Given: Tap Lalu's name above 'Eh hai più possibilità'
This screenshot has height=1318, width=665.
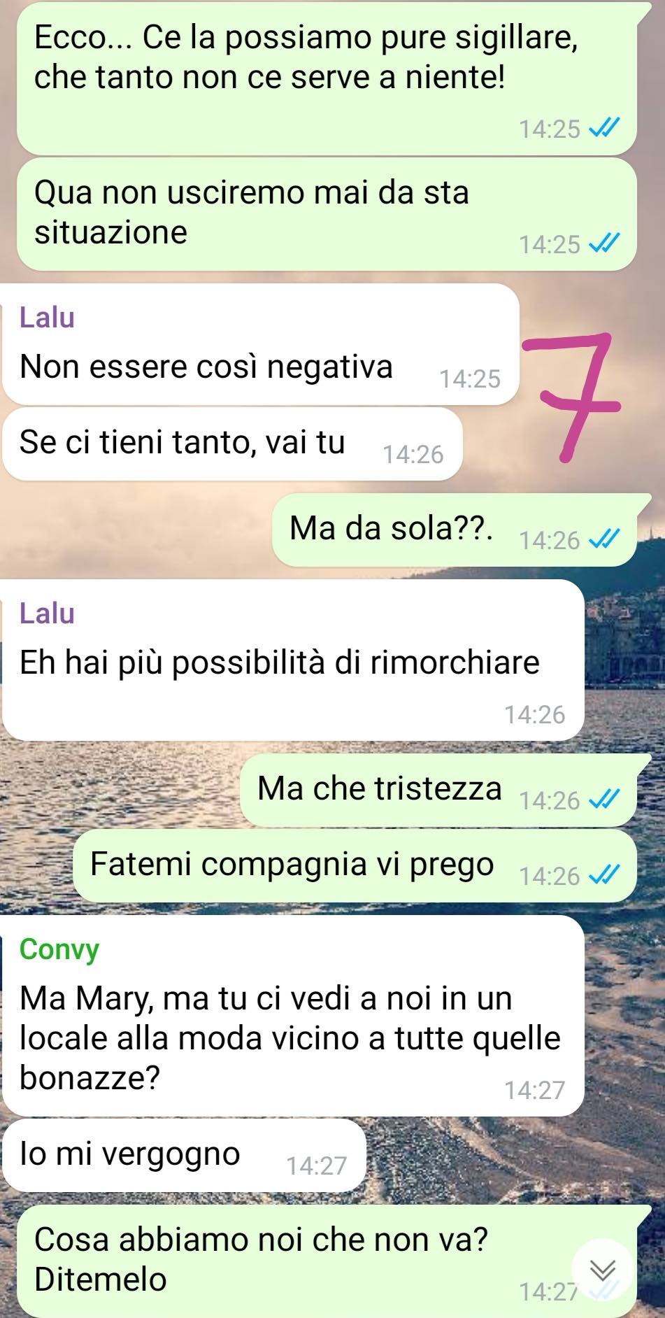Looking at the screenshot, I should (x=47, y=614).
